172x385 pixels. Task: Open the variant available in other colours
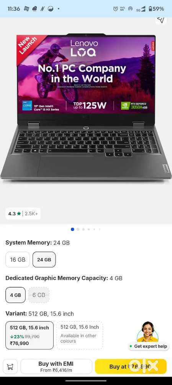point(80,335)
